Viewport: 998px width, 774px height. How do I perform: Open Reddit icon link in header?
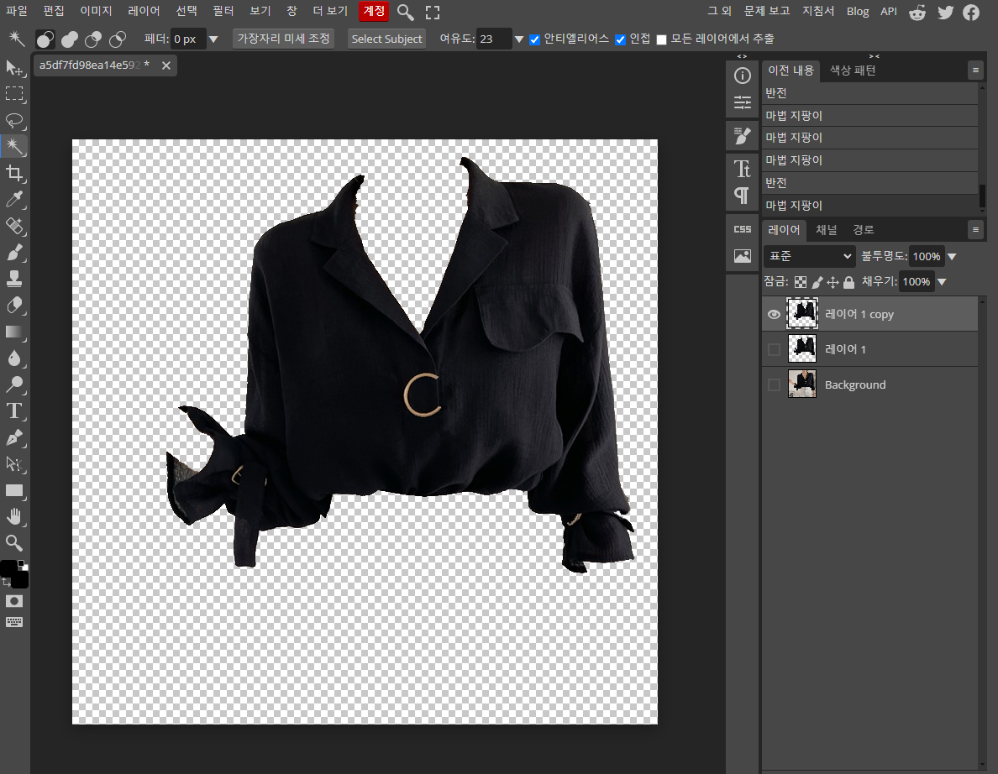click(918, 12)
